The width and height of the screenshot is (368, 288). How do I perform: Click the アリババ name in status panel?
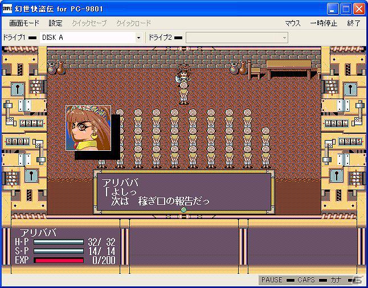[38, 233]
